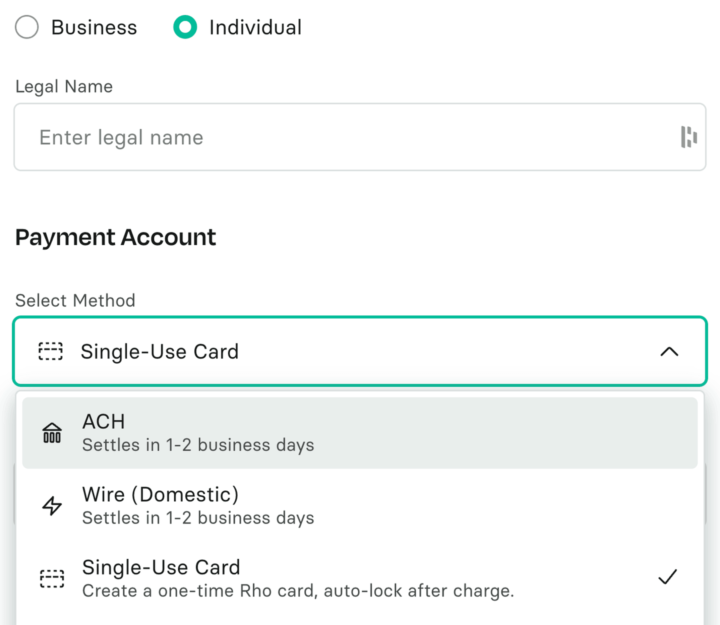Click the Wire settlement time description text
Viewport: 720px width, 625px height.
click(198, 518)
